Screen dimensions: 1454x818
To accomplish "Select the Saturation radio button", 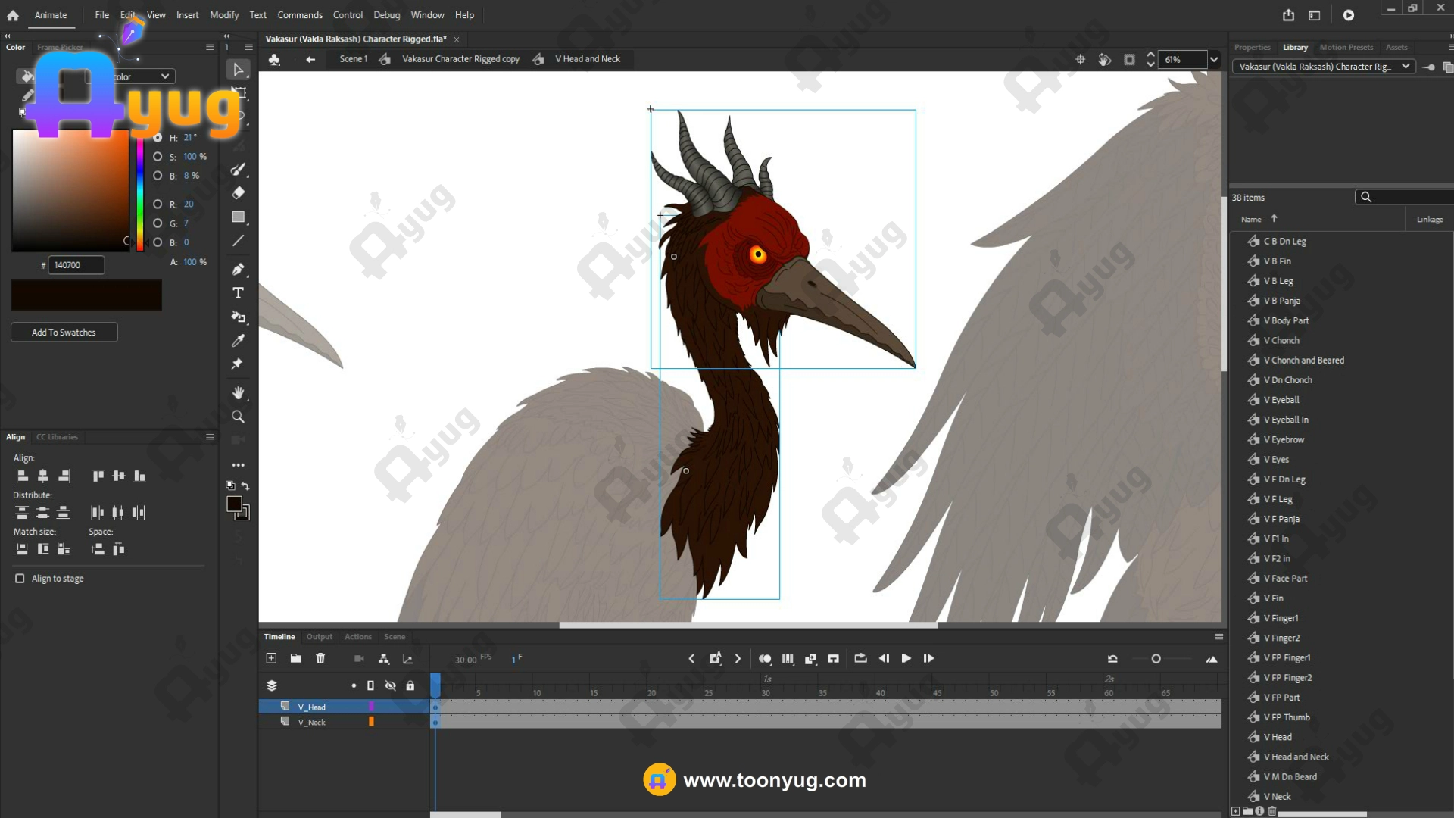I will [x=158, y=157].
